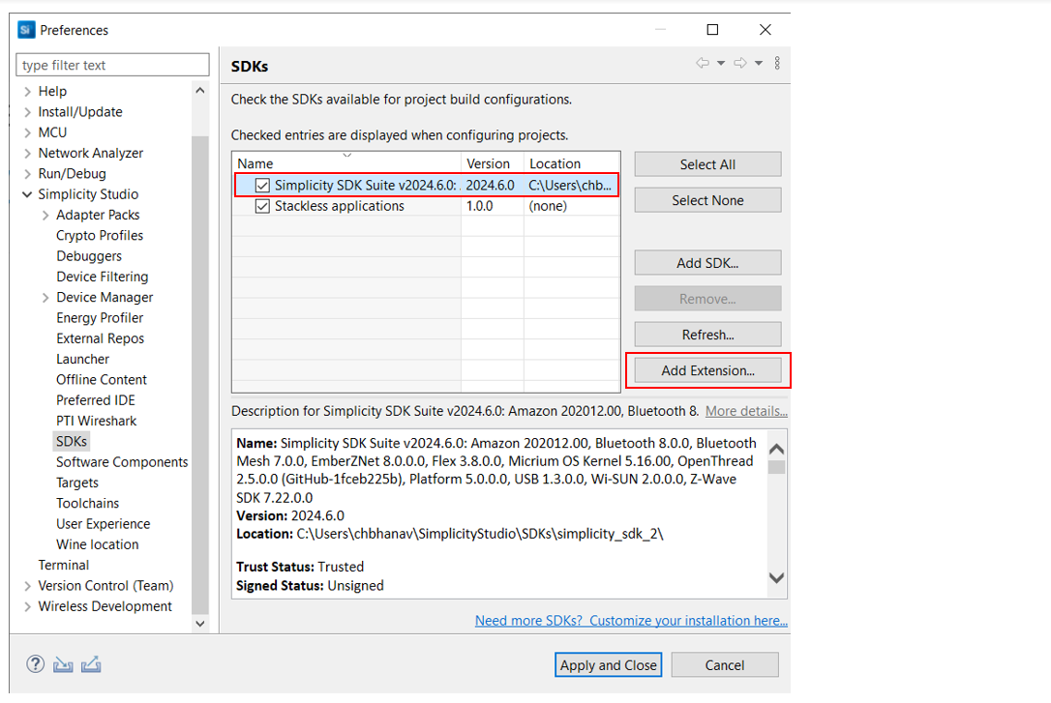Open the Need more SDKs link
Viewport: 1051px width, 703px height.
(631, 621)
